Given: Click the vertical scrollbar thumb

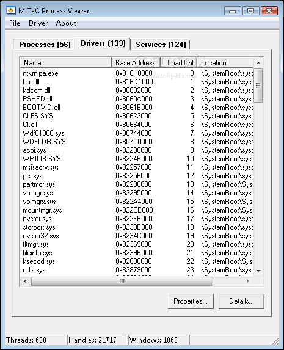Looking at the screenshot, I should click(258, 86).
